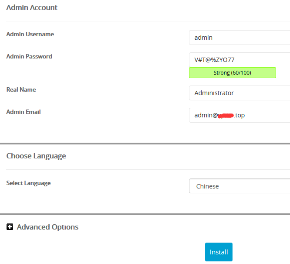Click the Admin Username label
The width and height of the screenshot is (290, 264).
click(x=30, y=34)
